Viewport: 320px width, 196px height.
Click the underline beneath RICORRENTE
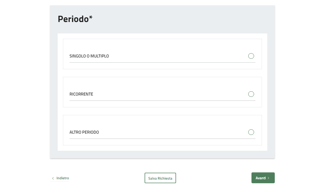(x=162, y=100)
